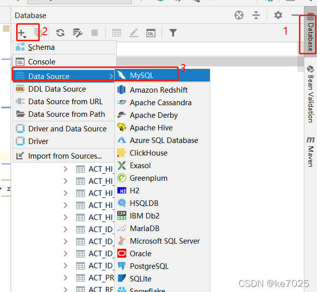Select Azure SQL Database
Image resolution: width=317 pixels, height=292 pixels.
point(163,140)
